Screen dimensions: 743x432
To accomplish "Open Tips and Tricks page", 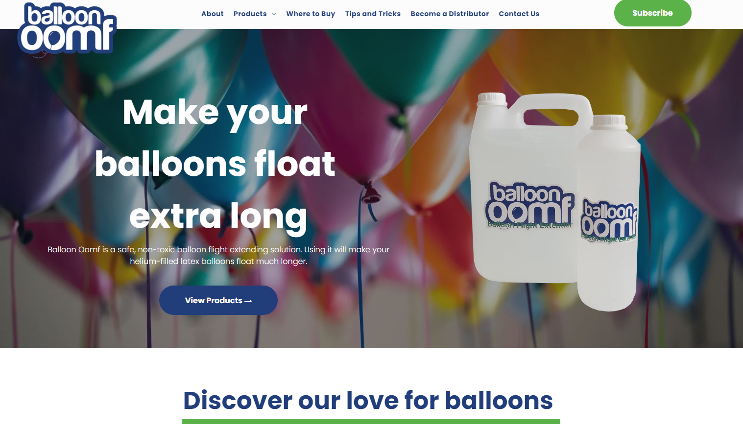I will [373, 14].
